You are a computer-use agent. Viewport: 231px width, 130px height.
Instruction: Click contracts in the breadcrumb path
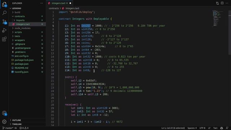54,8
